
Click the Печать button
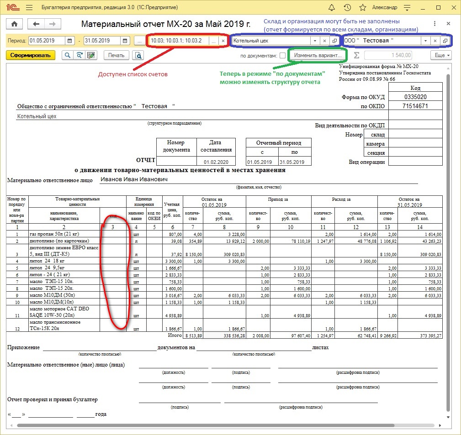[117, 55]
